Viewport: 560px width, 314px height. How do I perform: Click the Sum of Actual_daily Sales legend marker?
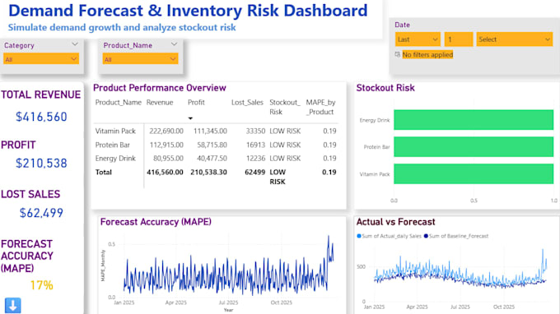point(359,236)
